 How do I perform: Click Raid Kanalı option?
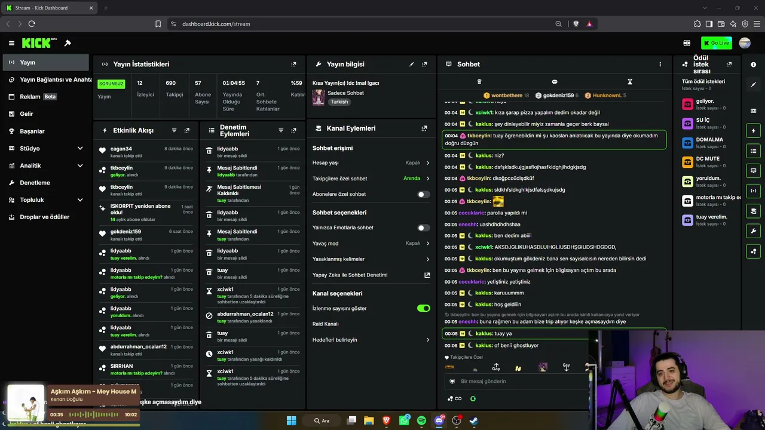click(x=326, y=324)
